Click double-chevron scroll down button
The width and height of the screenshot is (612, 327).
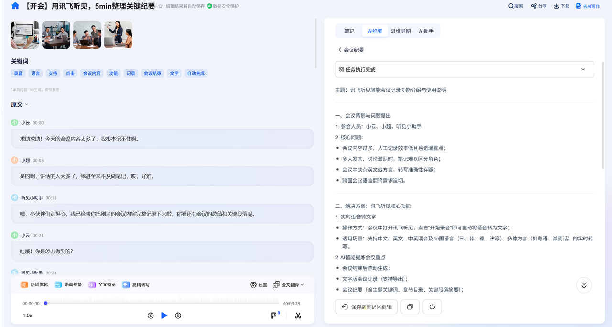(584, 285)
